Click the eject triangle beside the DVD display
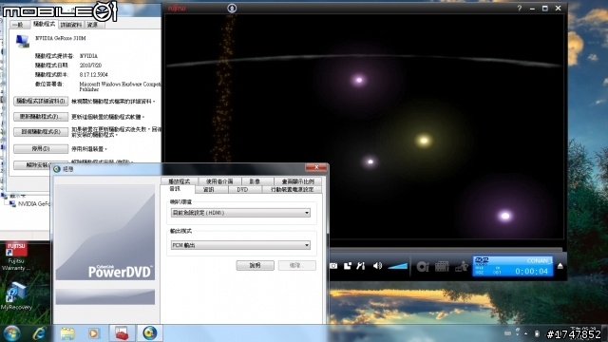 coord(560,266)
